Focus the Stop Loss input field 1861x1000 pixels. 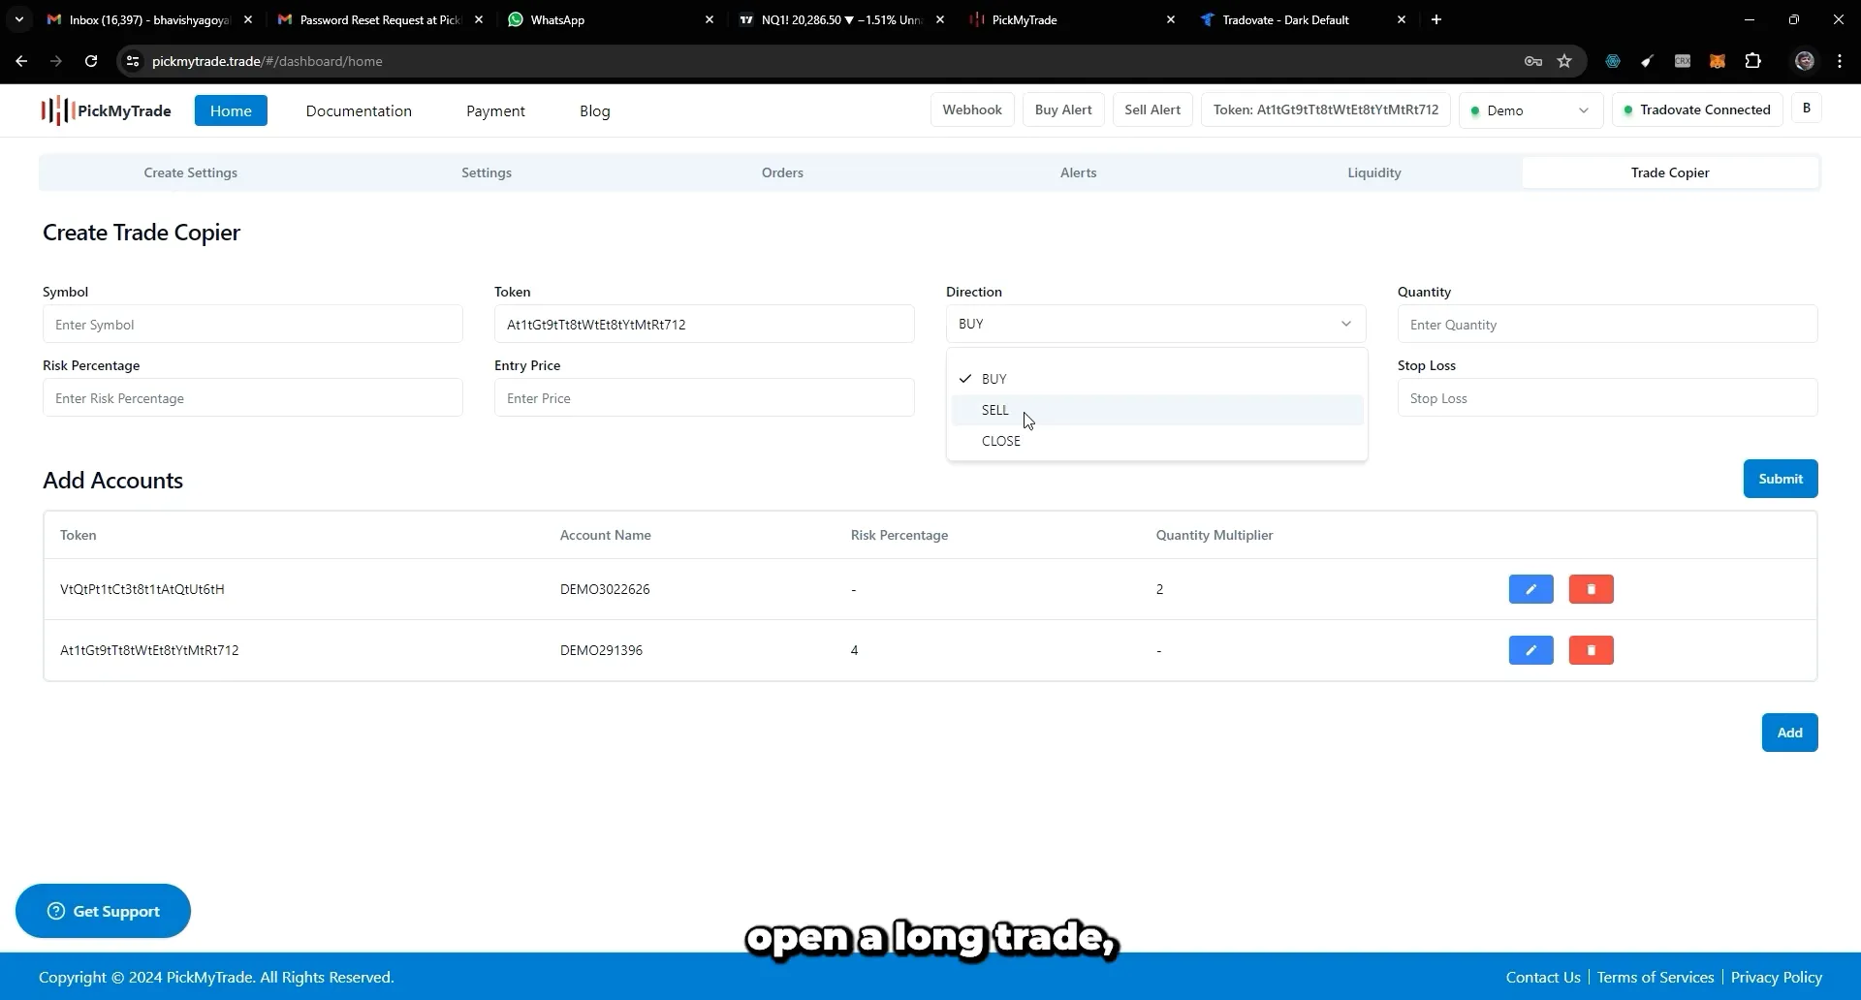point(1607,397)
